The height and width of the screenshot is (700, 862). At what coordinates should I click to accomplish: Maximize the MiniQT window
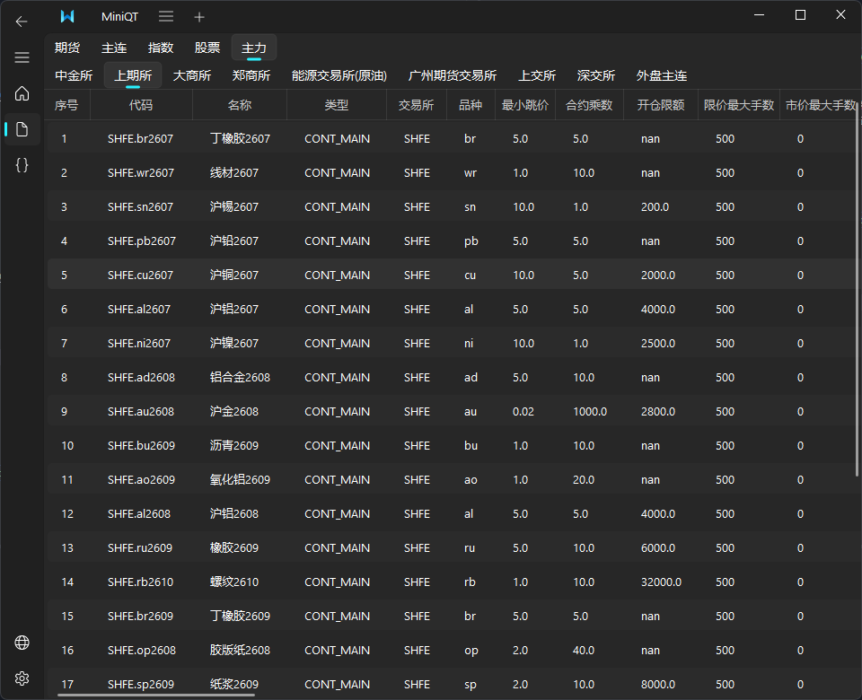(800, 15)
